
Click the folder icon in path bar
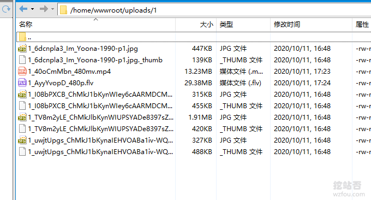63,10
